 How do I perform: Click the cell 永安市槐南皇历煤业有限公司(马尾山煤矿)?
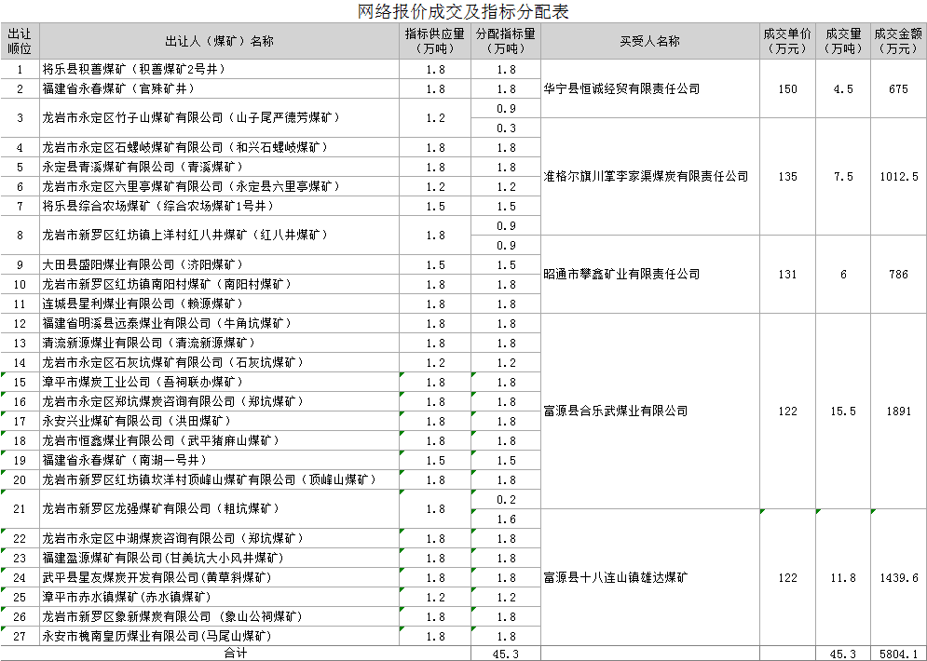(x=157, y=636)
